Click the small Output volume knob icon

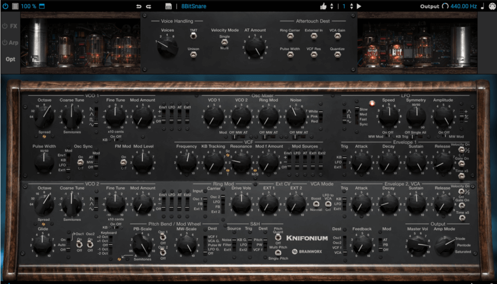pyautogui.click(x=445, y=6)
